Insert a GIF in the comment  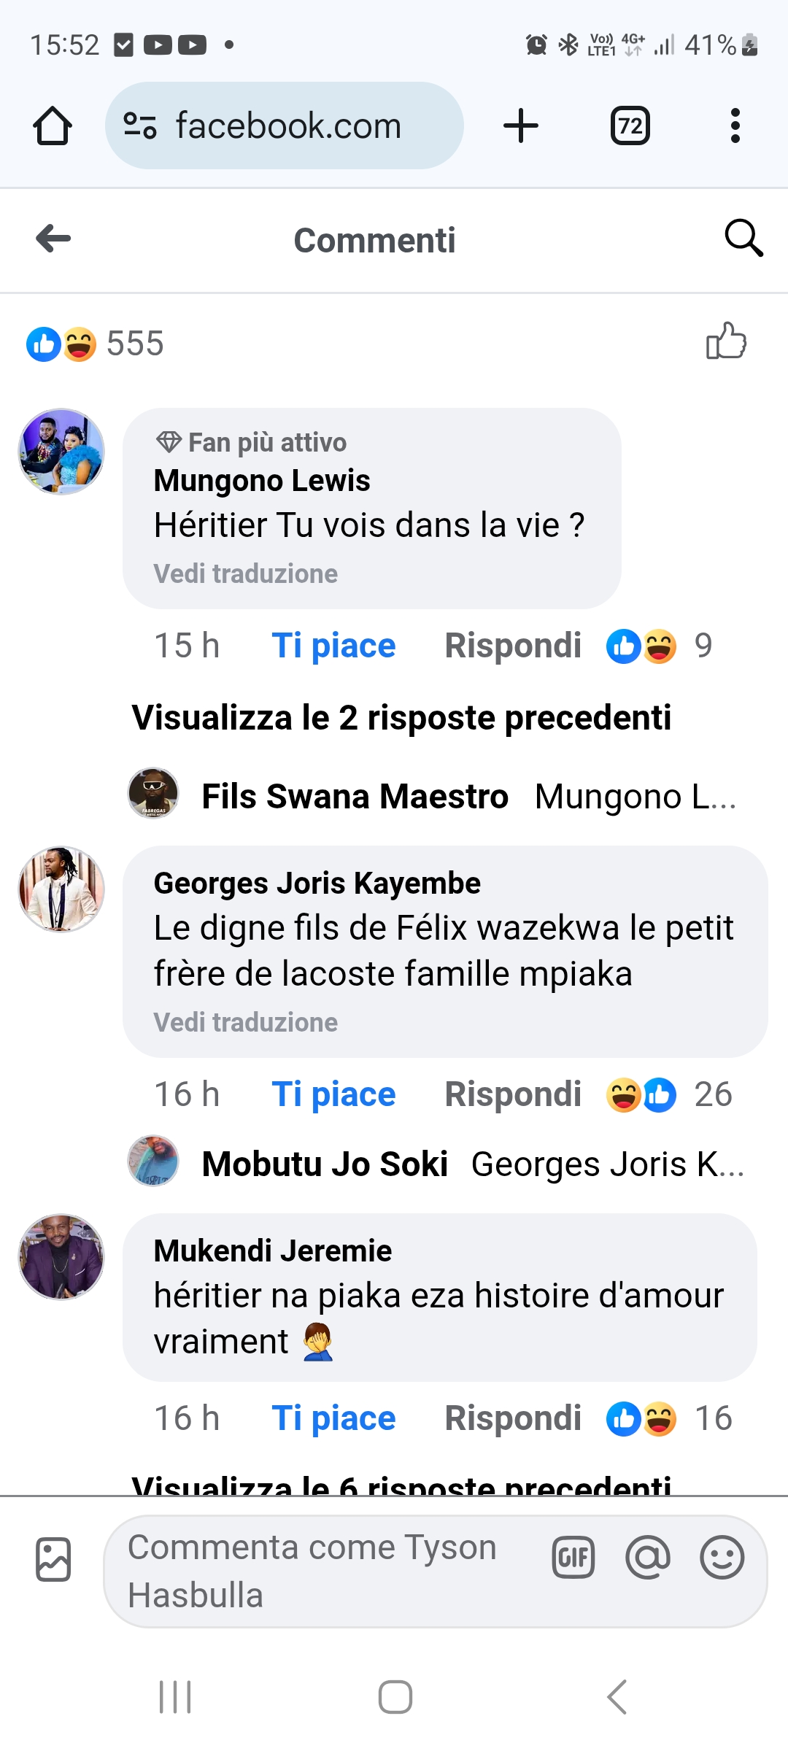[x=573, y=1558]
